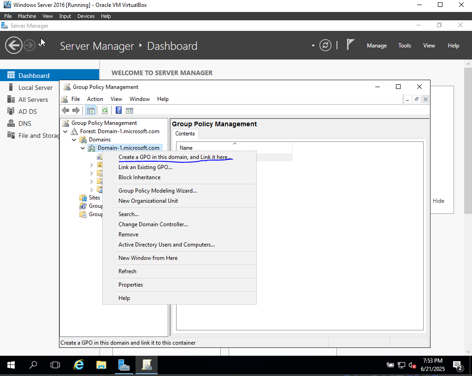
Task: Choose Search... from the context menu
Action: pyautogui.click(x=179, y=214)
